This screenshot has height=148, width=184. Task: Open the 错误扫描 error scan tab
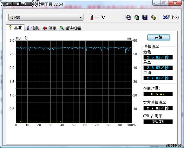[70, 28]
